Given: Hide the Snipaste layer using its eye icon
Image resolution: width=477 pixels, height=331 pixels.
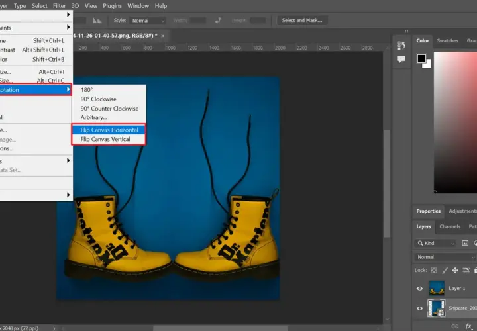Looking at the screenshot, I should pyautogui.click(x=419, y=308).
